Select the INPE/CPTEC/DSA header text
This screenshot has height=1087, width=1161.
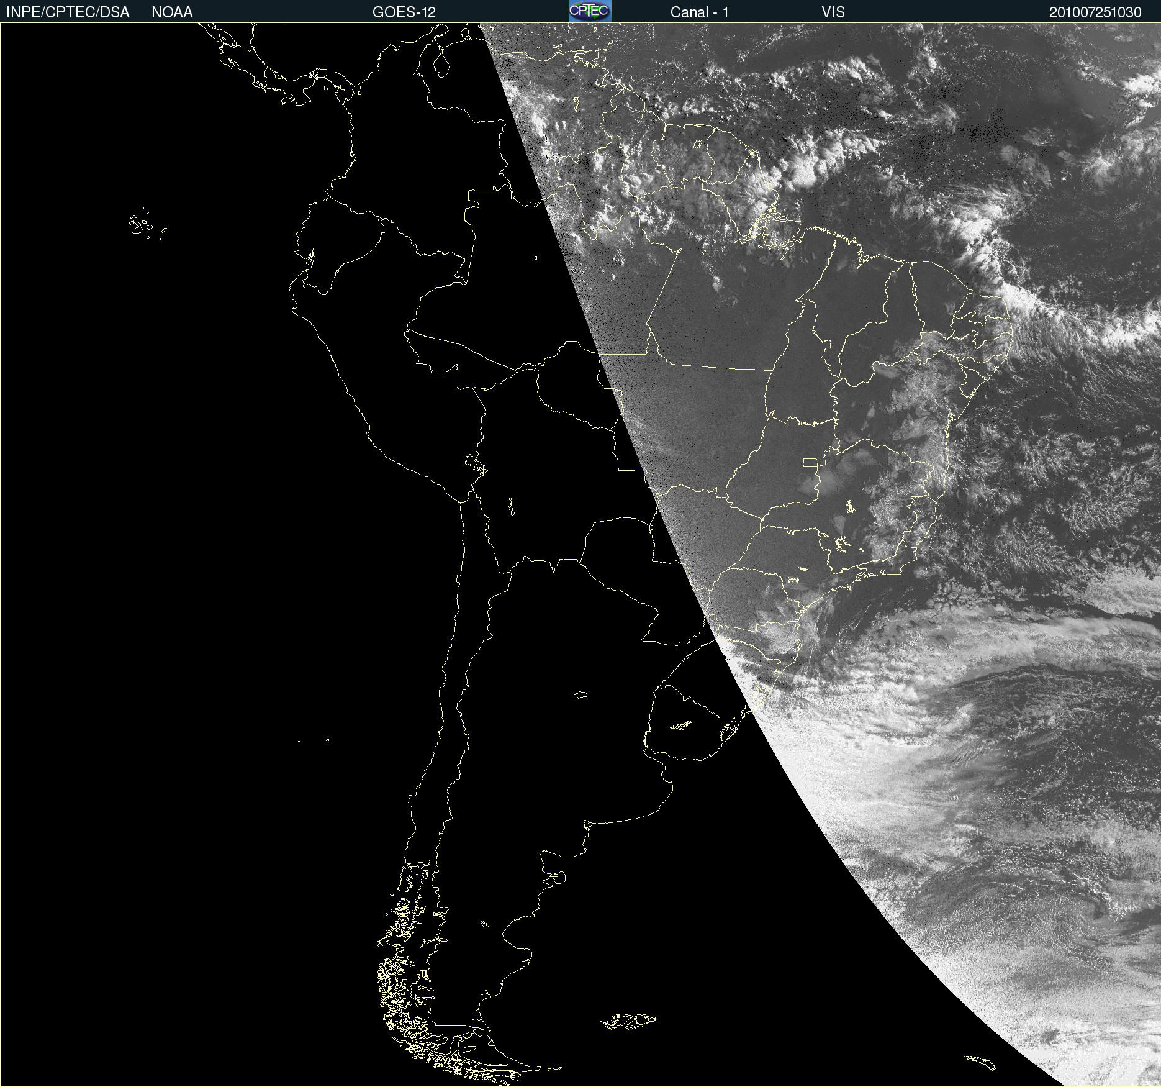pyautogui.click(x=68, y=12)
